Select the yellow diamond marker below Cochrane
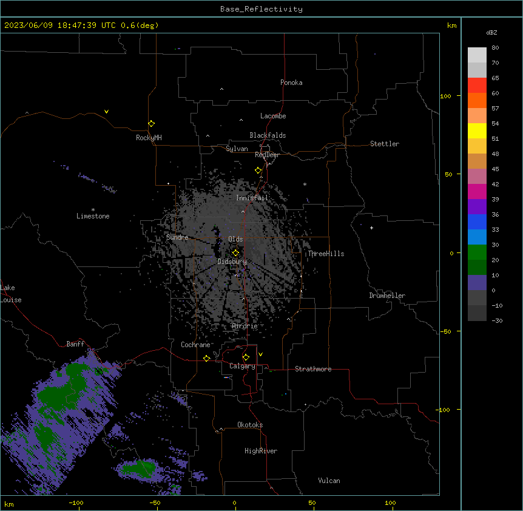523x511 pixels. 207,358
